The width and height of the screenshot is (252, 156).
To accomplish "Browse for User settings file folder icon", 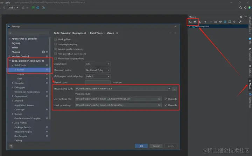I will (159, 99).
